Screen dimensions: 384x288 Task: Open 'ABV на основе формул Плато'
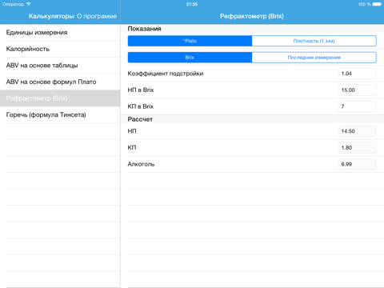point(60,82)
